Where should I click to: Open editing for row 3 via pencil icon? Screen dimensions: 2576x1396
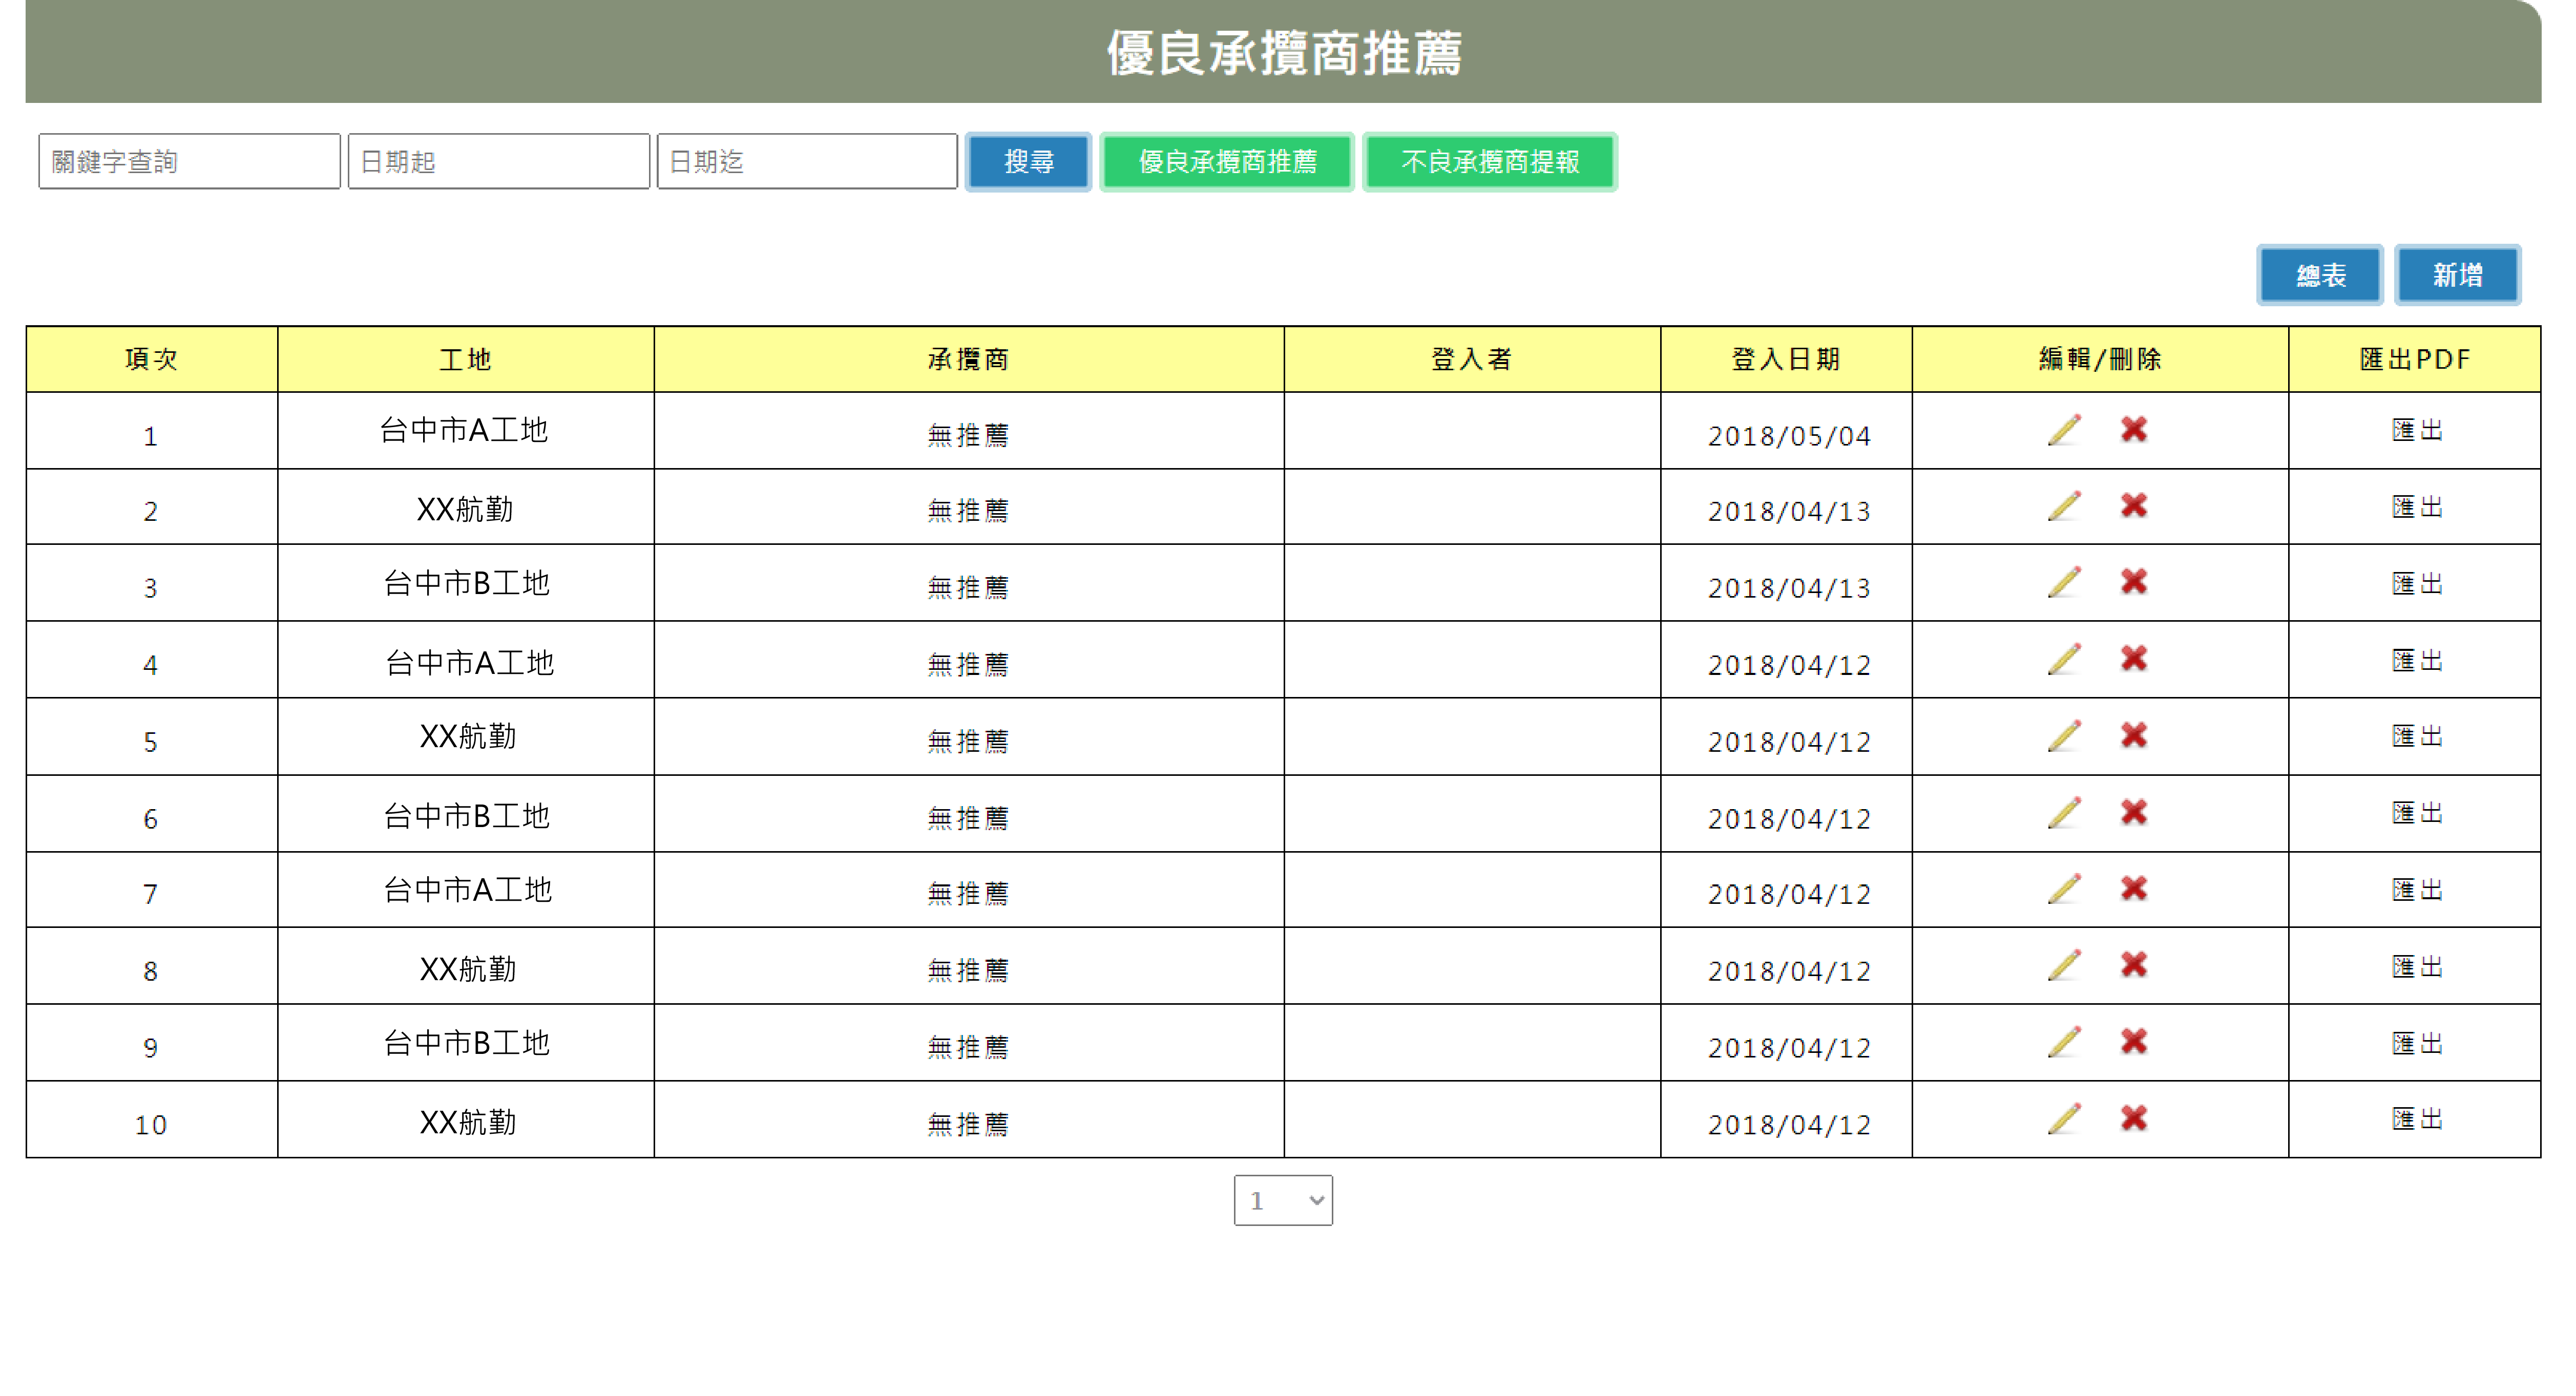tap(2064, 582)
